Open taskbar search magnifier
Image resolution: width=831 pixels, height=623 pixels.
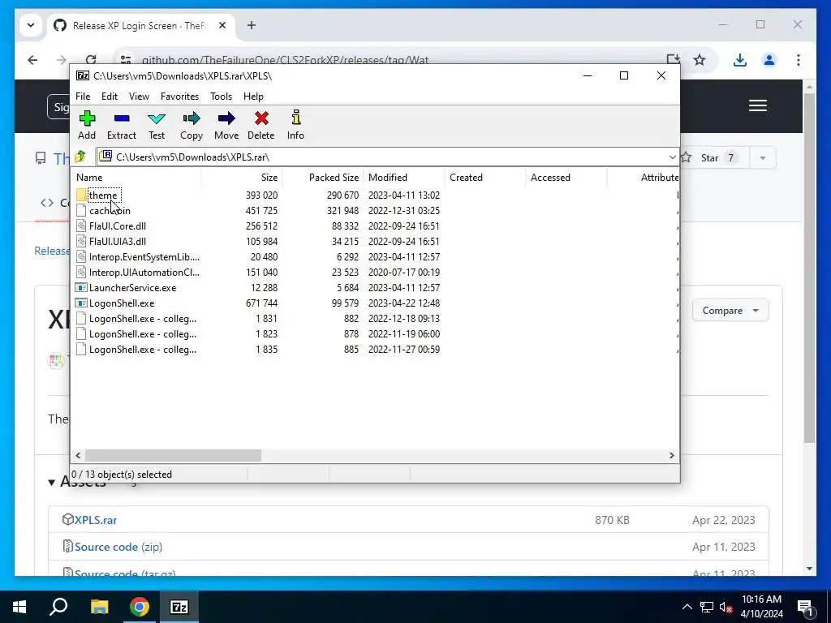click(58, 607)
